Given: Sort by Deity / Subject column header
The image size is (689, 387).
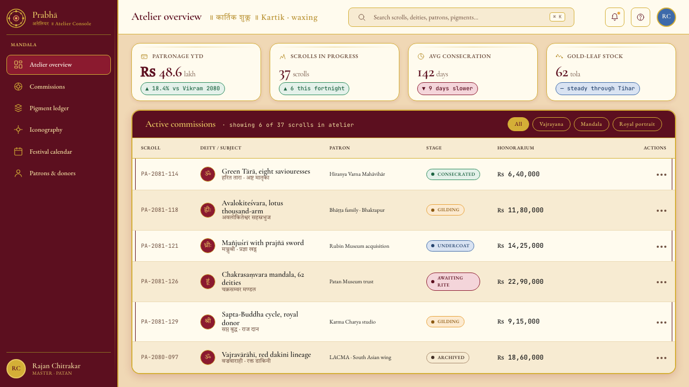Looking at the screenshot, I should coord(221,148).
